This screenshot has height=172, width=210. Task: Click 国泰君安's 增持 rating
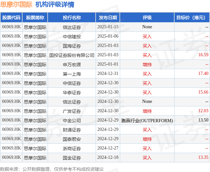(x=147, y=139)
